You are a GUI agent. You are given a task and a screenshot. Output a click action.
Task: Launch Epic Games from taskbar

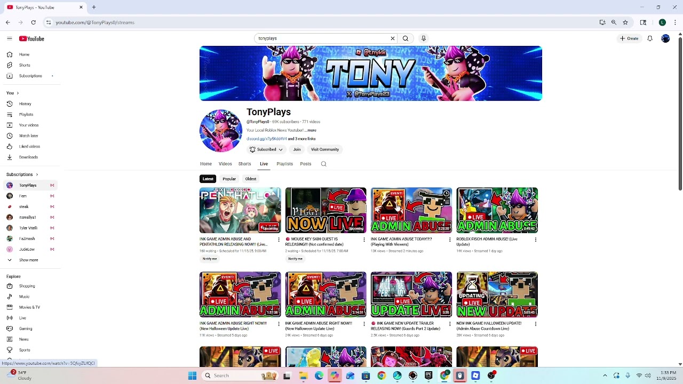428,375
